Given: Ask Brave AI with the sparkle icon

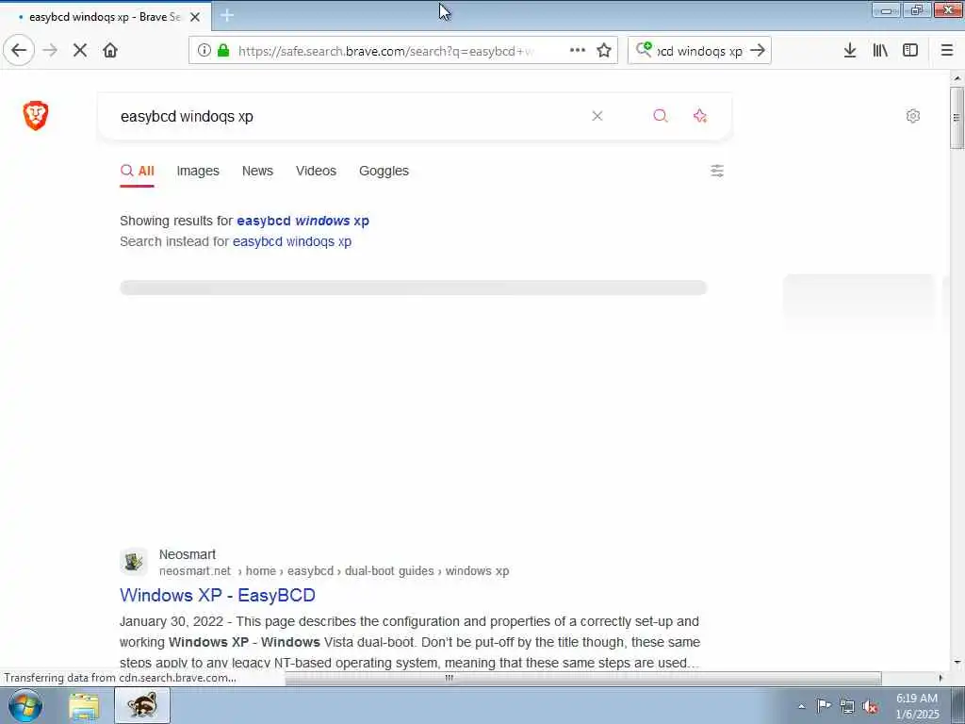Looking at the screenshot, I should click(x=700, y=116).
